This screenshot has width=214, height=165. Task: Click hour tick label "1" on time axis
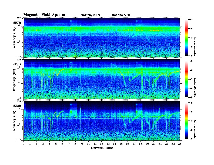[x=30, y=144]
